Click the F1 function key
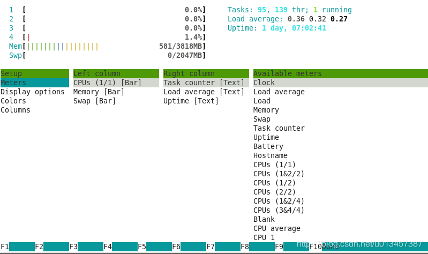 coord(18,246)
